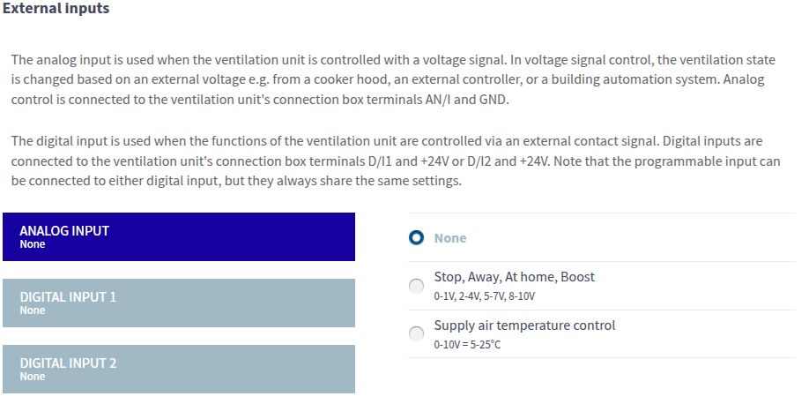Click 'None' status under DIGITAL INPUT 2
Viewport: 809px width, 404px height.
33,377
